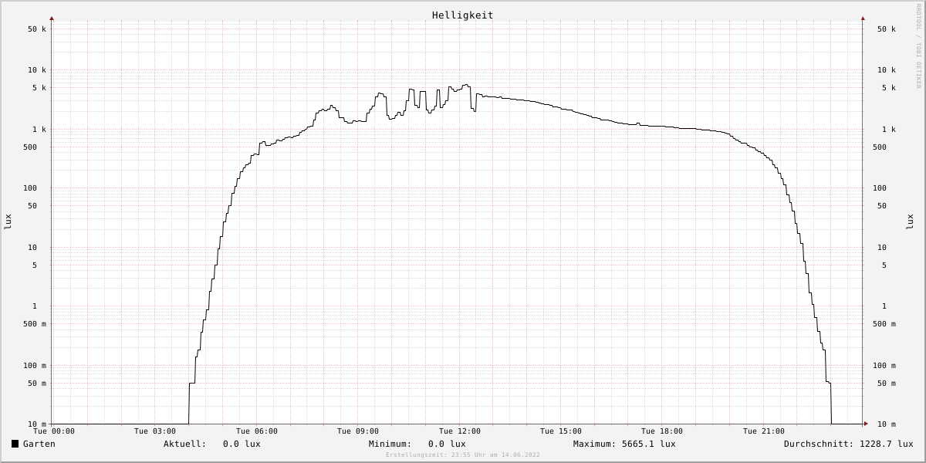Select the Aktuell: 0.0 lux value
The image size is (926, 463).
(x=212, y=444)
